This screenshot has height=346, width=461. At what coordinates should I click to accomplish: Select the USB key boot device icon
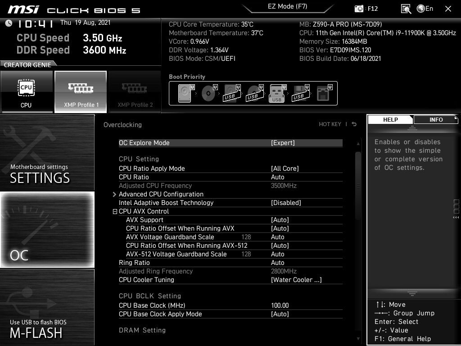(277, 93)
